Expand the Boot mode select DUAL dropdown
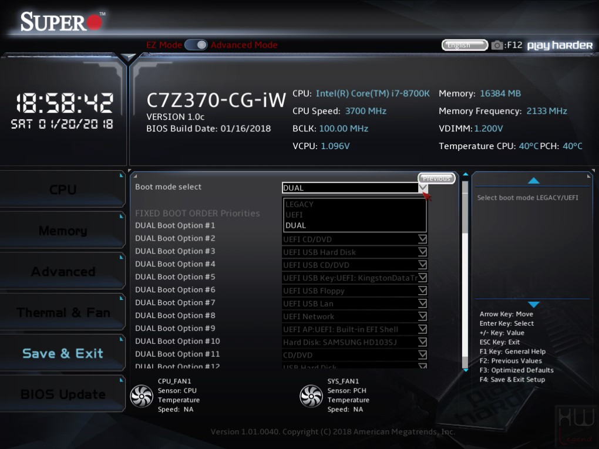 pos(355,188)
